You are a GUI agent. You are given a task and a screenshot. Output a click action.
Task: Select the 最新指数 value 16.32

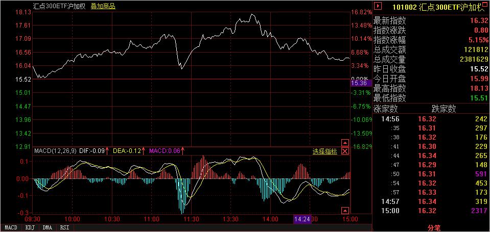coord(479,21)
